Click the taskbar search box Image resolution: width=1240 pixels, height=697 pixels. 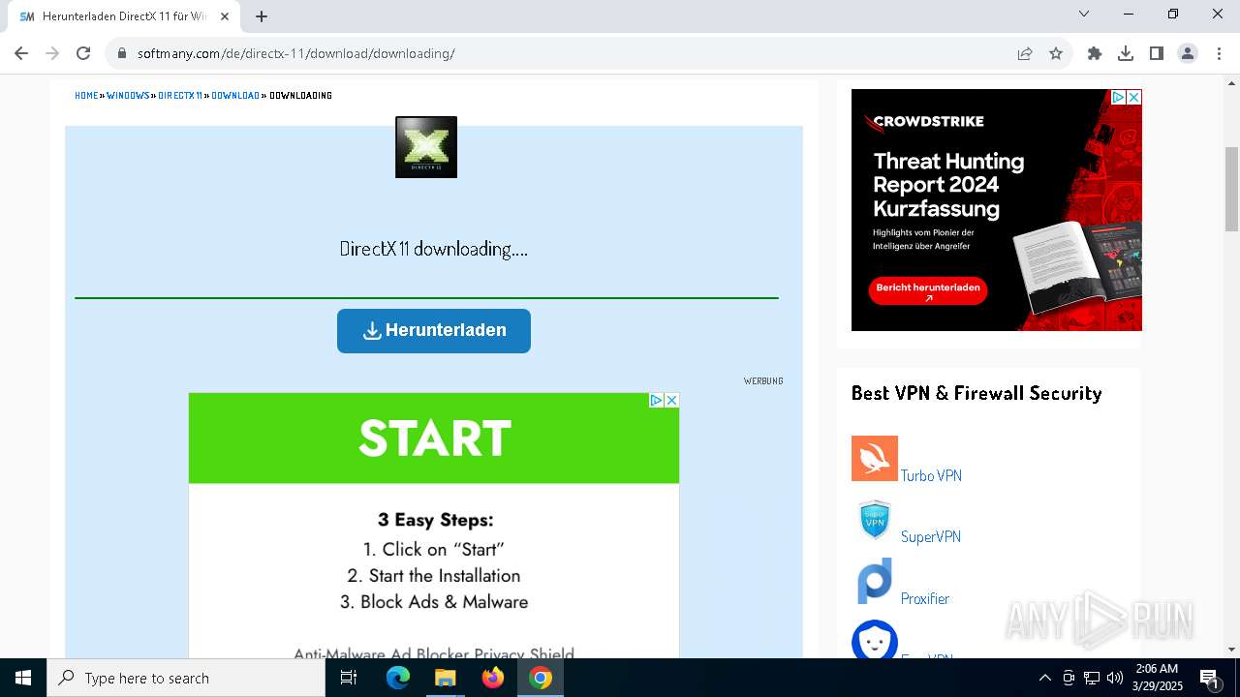[x=186, y=678]
